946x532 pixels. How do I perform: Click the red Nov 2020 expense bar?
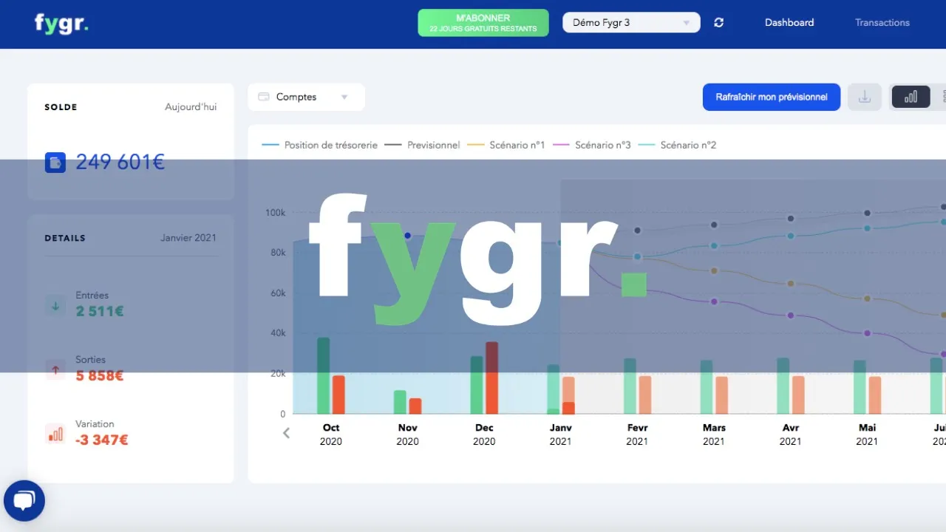click(415, 406)
